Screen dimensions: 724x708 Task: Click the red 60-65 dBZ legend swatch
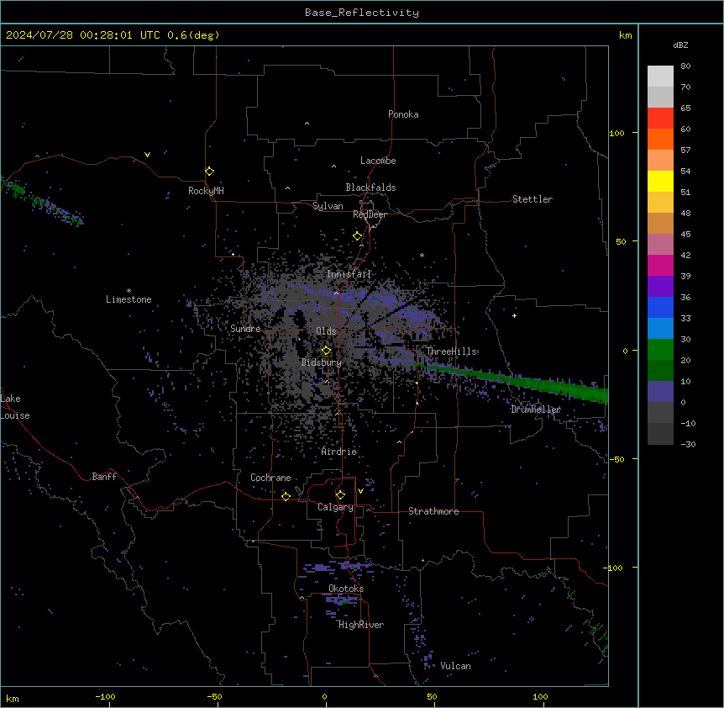(x=660, y=119)
